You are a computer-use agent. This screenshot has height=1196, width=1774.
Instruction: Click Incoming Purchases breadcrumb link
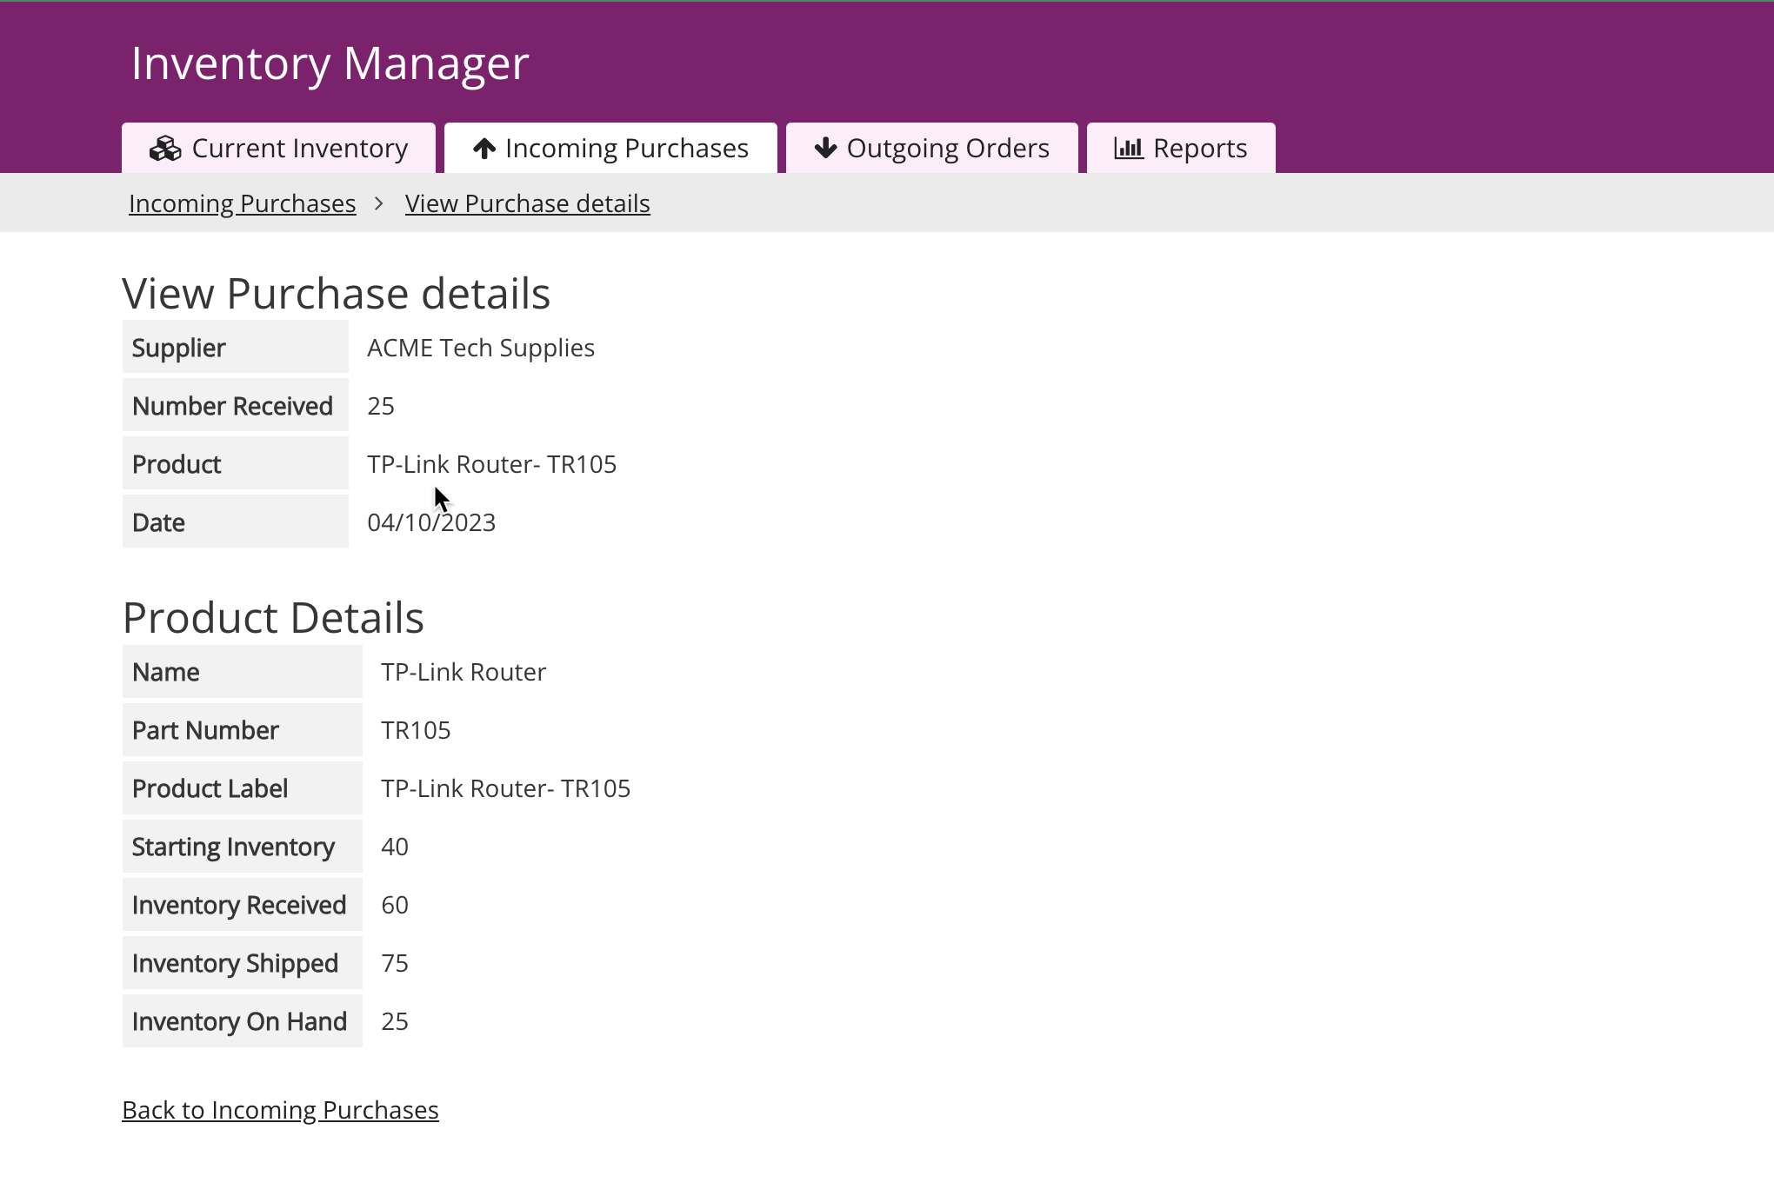(x=243, y=203)
